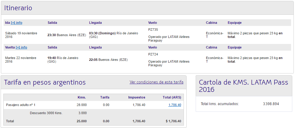
Task: Click the 25.000 total Kms value
Action: pyautogui.click(x=82, y=121)
